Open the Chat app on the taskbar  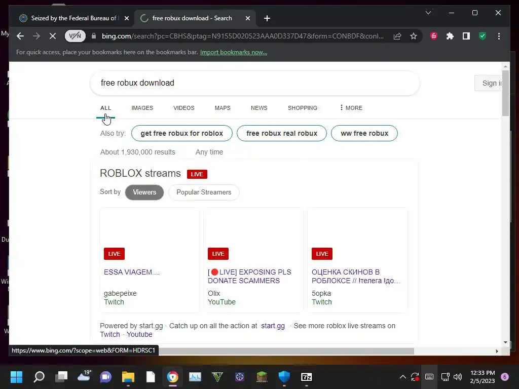106,377
